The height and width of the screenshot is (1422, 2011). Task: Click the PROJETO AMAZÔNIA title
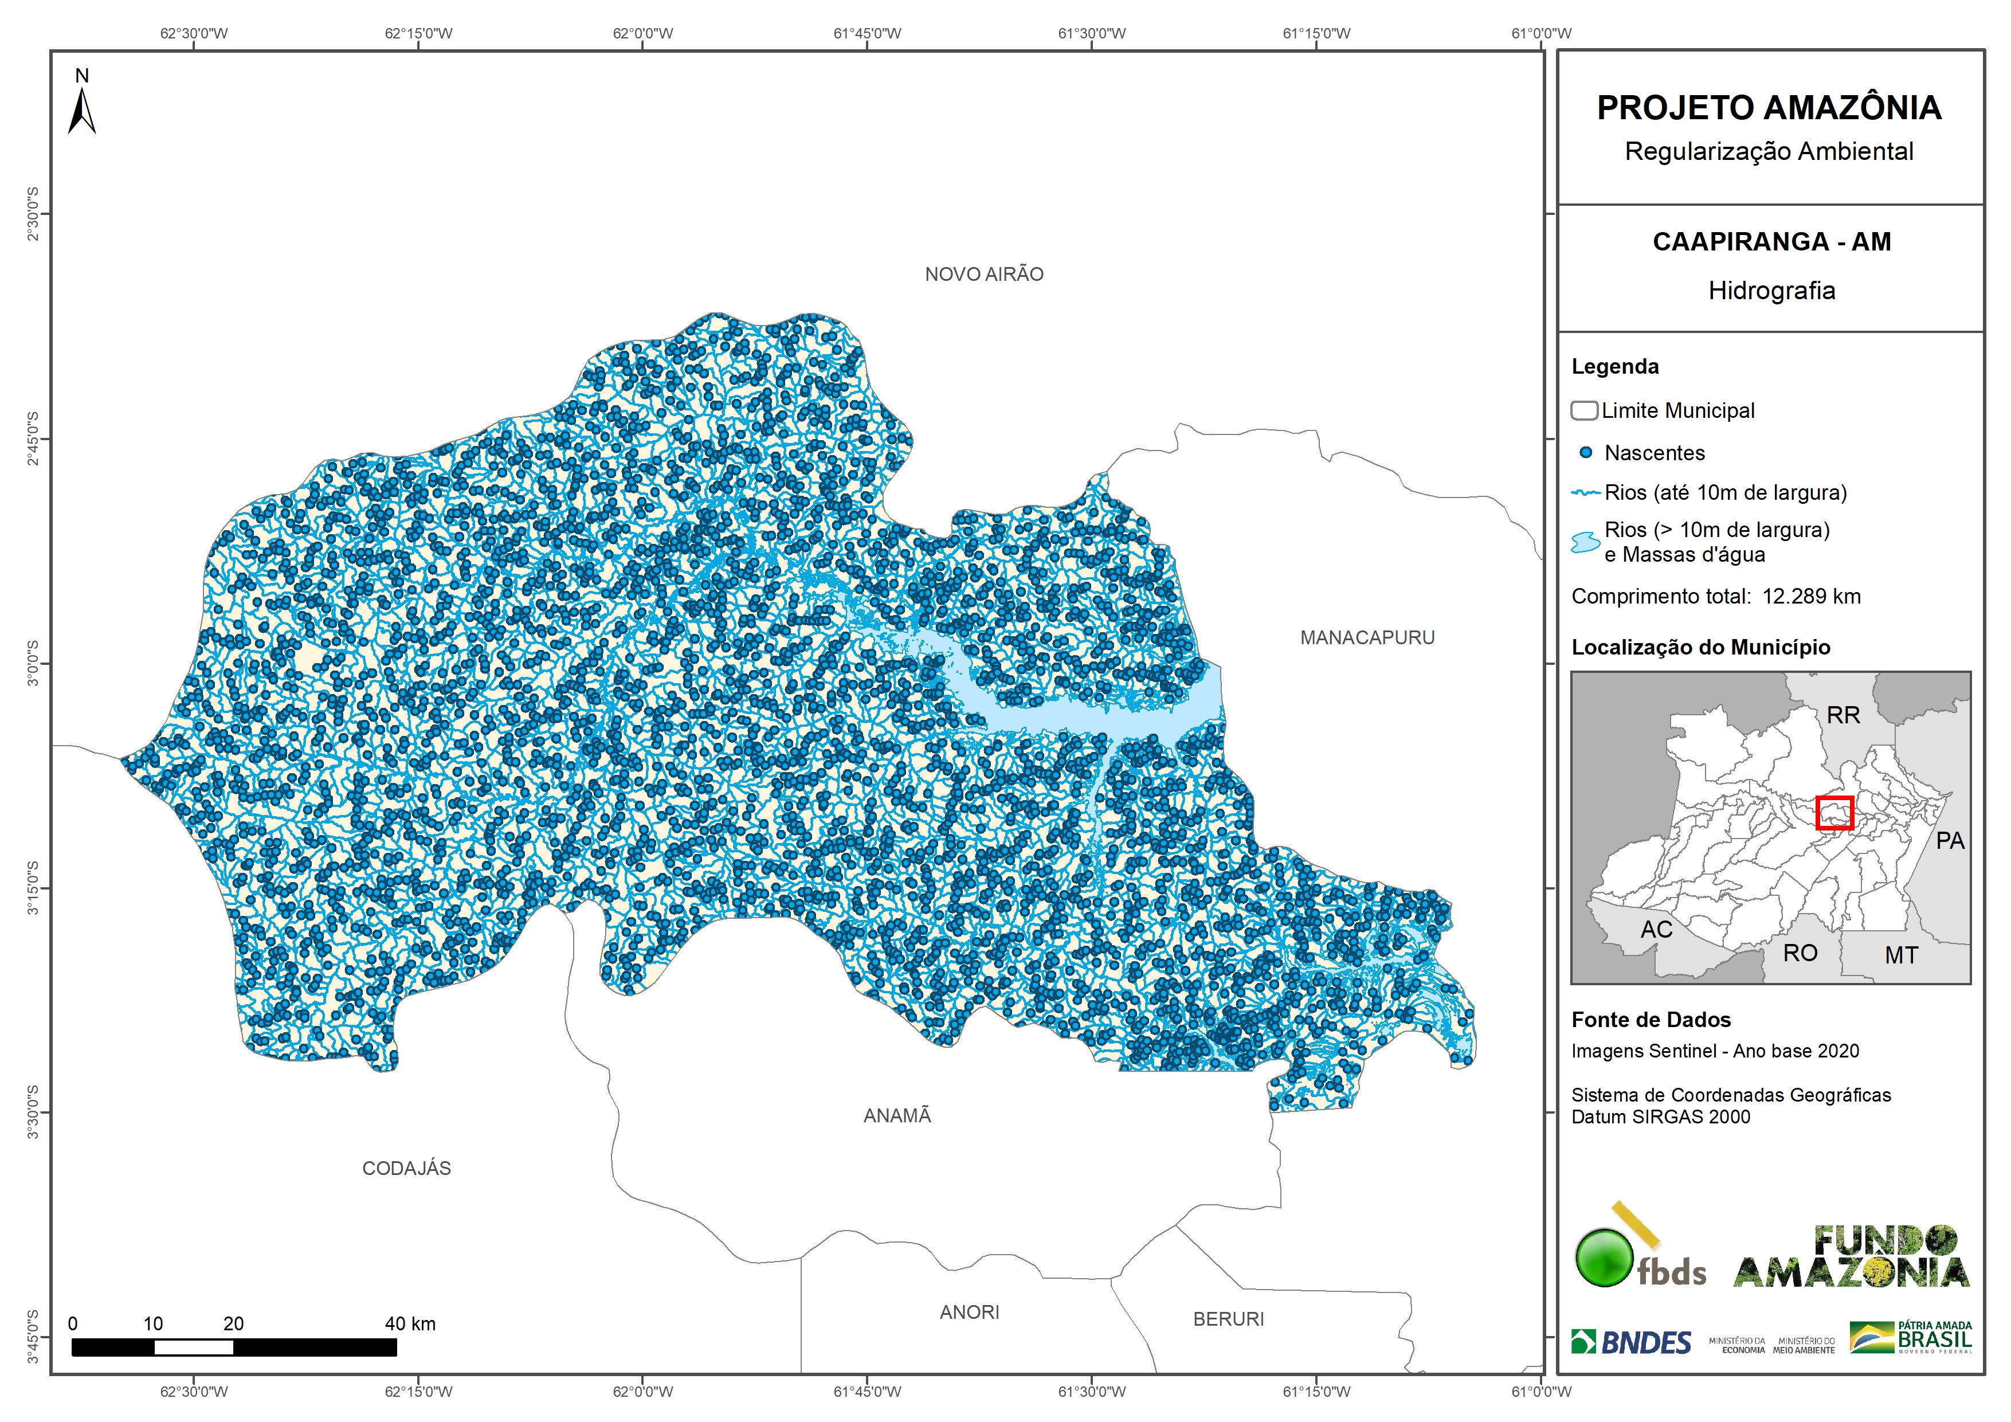[1769, 108]
